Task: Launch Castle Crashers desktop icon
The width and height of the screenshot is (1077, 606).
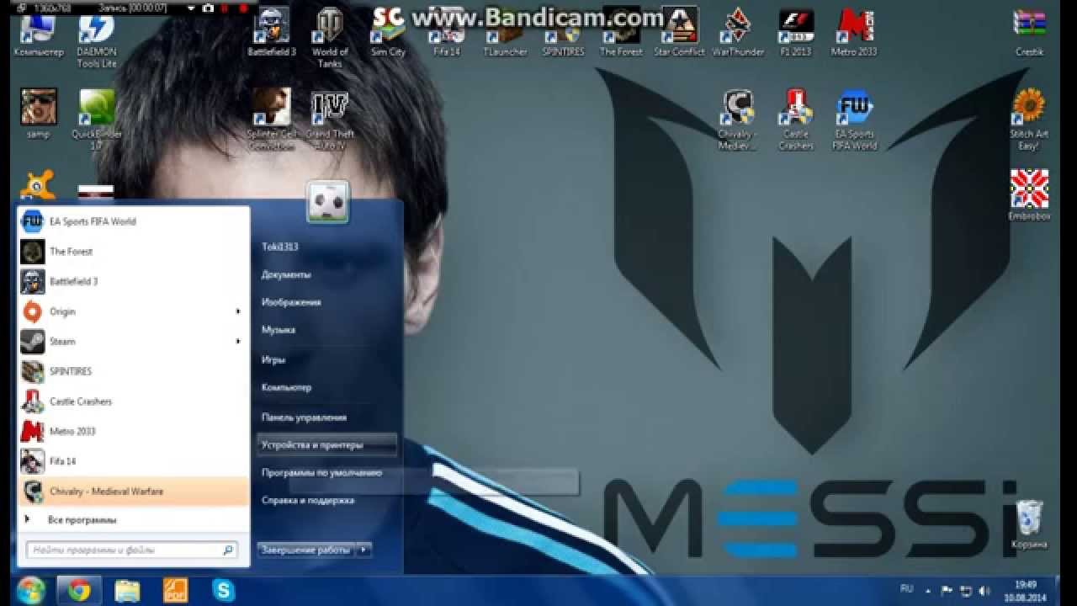Action: pyautogui.click(x=795, y=120)
